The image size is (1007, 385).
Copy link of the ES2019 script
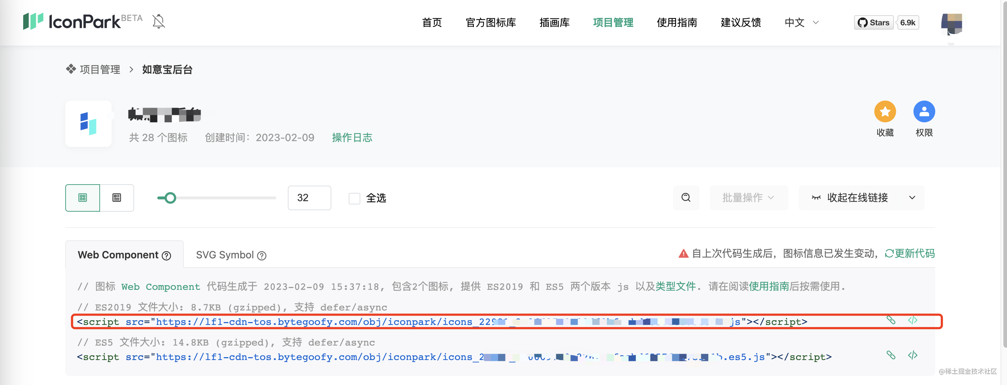tap(892, 321)
